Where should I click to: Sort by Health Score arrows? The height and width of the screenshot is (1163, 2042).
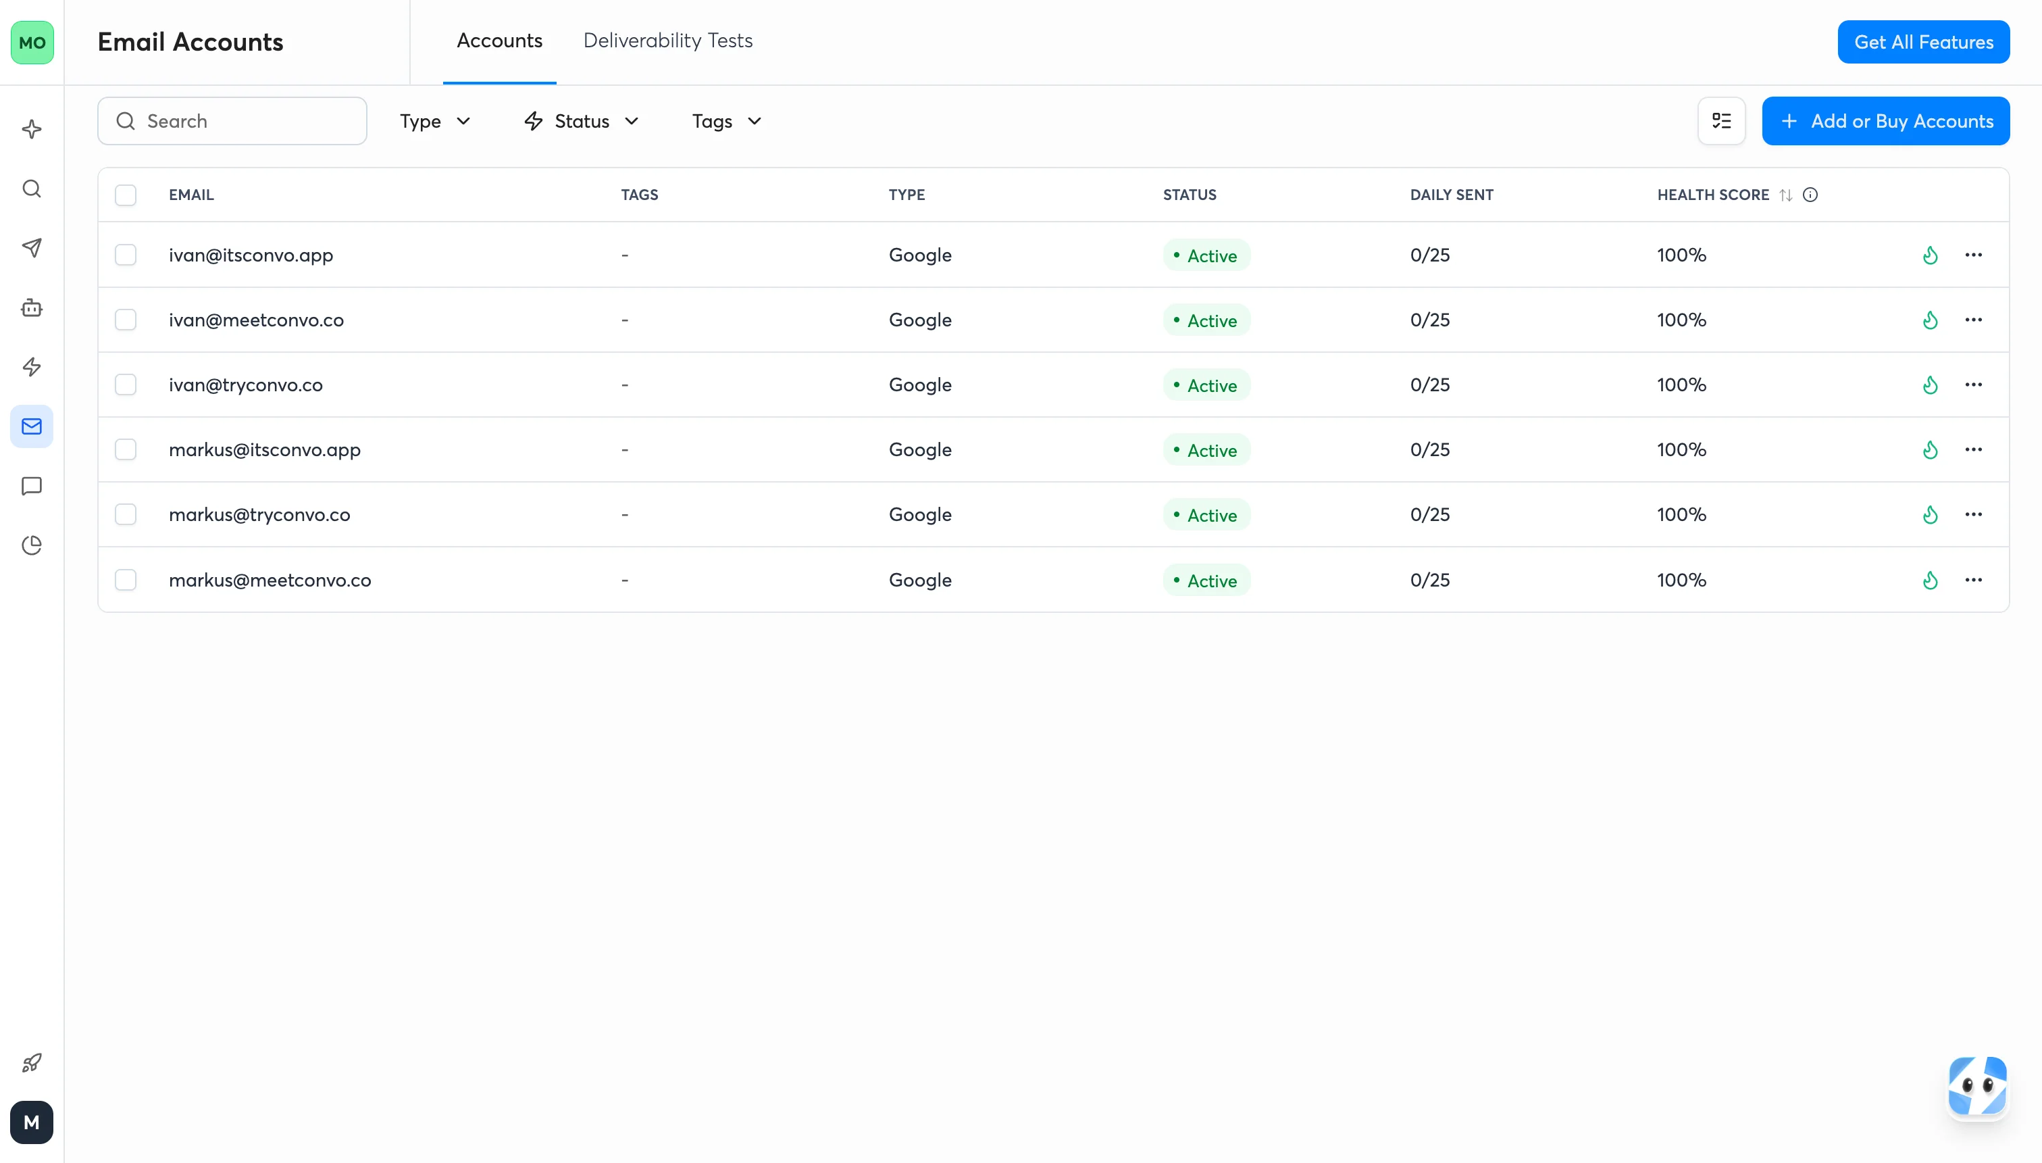point(1787,195)
